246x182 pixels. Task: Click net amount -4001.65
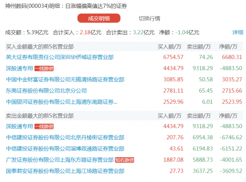[231, 160]
